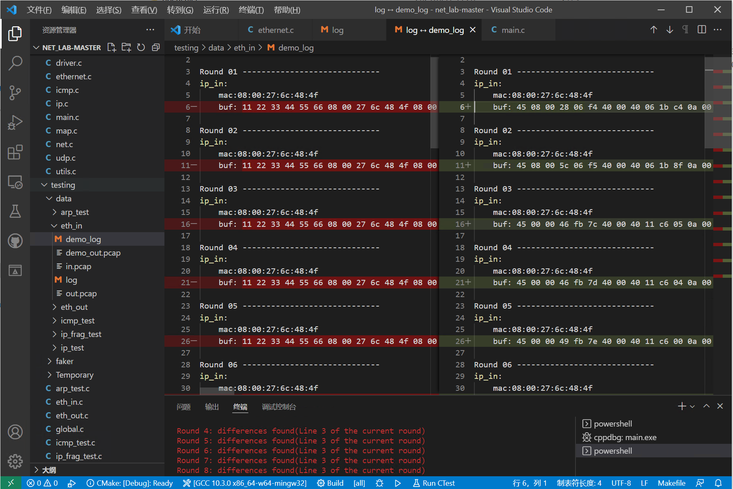Open the new terminal profile dropdown

692,406
